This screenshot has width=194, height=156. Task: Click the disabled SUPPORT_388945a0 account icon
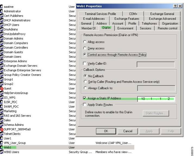[2, 129]
